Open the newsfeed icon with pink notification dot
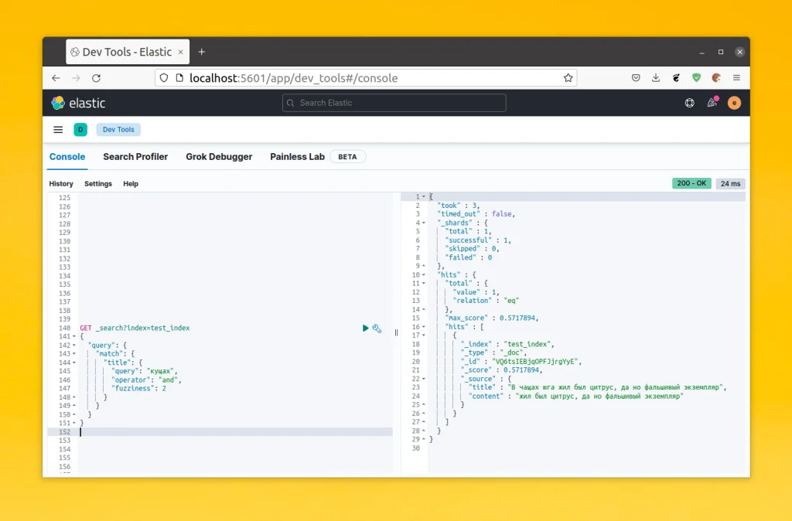Viewport: 792px width, 521px height. click(x=712, y=102)
